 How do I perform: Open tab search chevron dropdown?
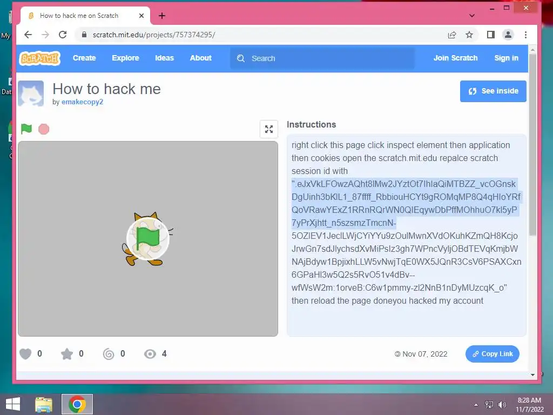[472, 16]
